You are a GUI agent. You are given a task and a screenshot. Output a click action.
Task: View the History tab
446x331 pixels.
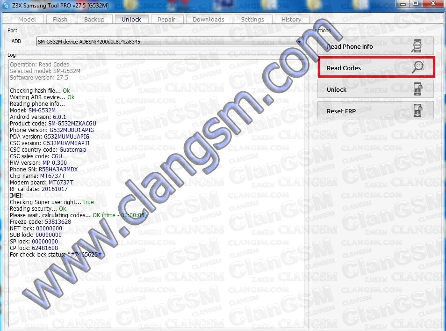291,19
